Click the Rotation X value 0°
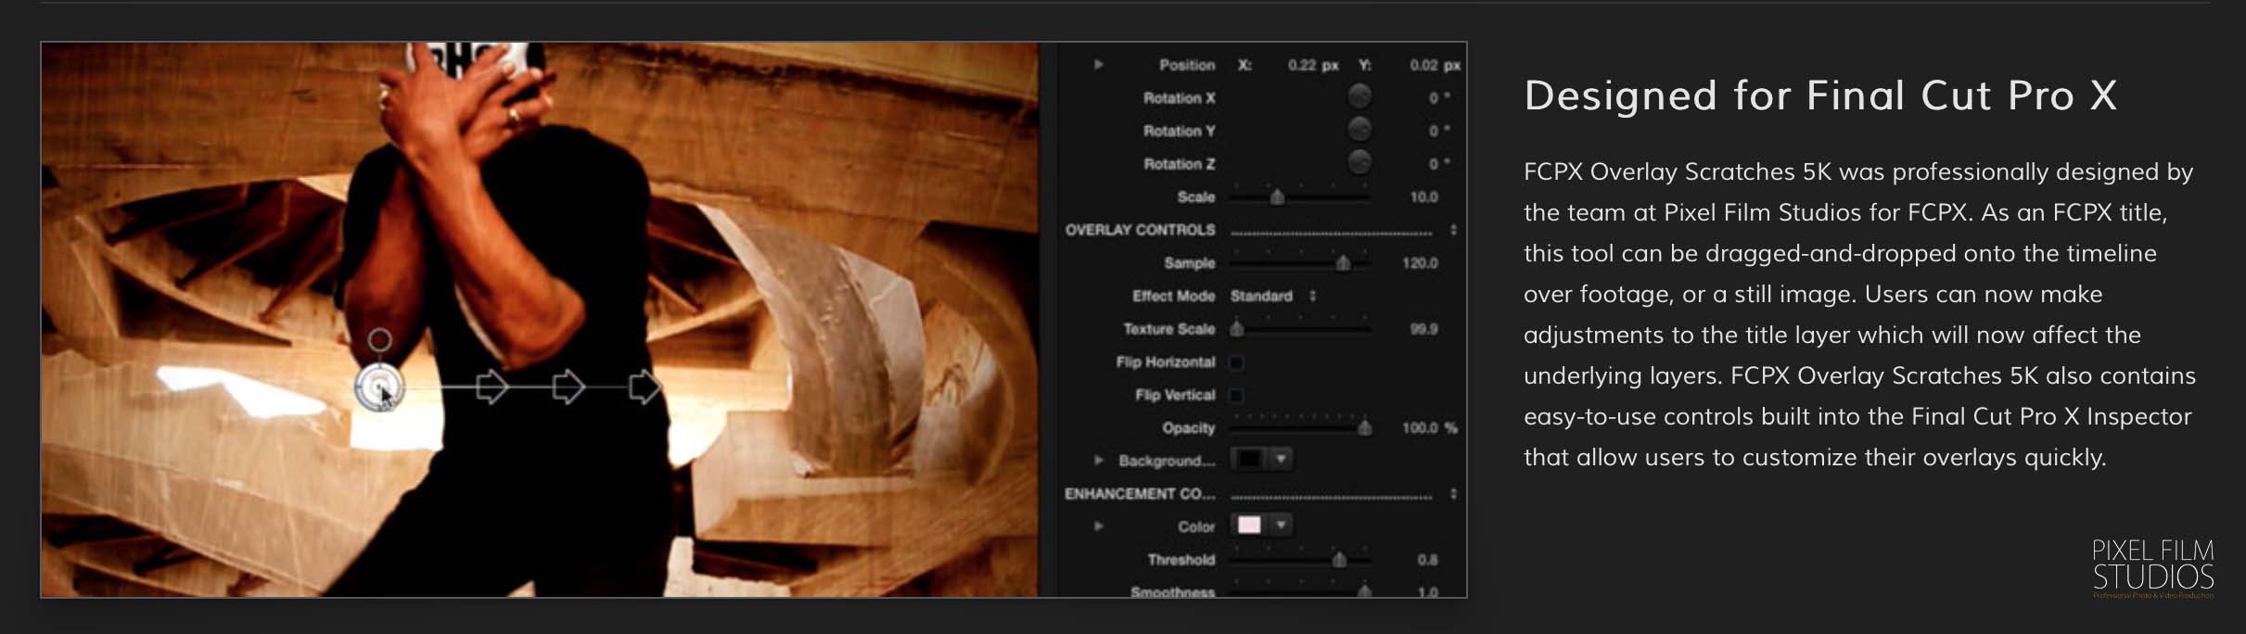This screenshot has width=2246, height=634. coord(1439,97)
